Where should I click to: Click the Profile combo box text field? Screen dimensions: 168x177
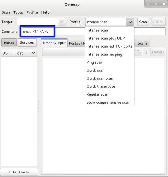[x=106, y=22]
